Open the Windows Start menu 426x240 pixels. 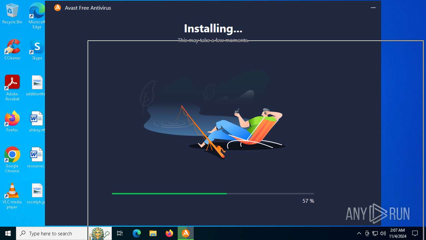coord(8,233)
